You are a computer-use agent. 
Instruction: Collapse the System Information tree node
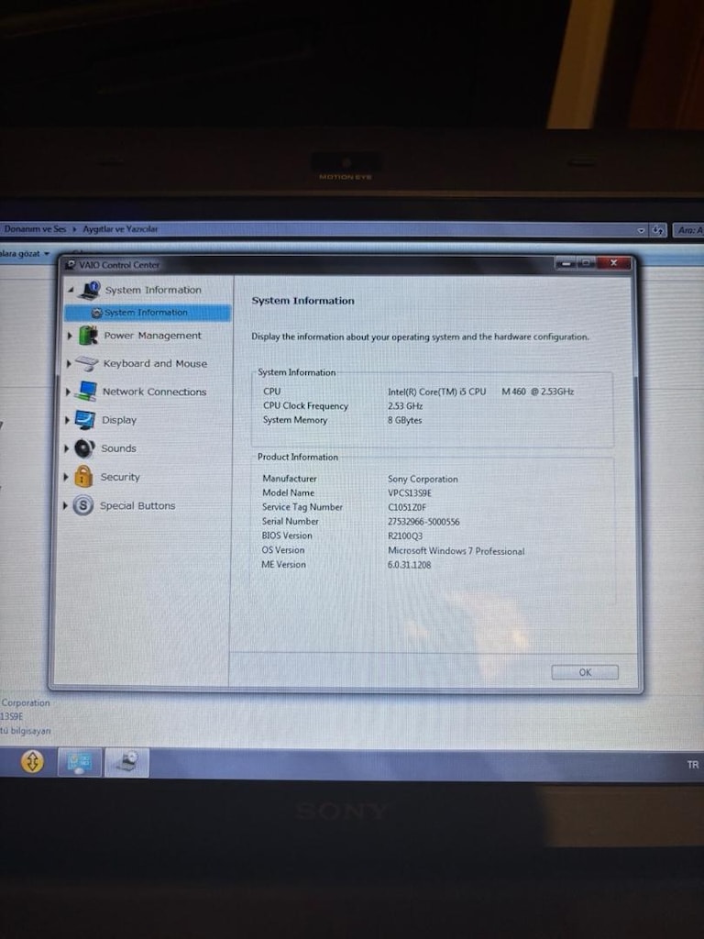coord(71,290)
